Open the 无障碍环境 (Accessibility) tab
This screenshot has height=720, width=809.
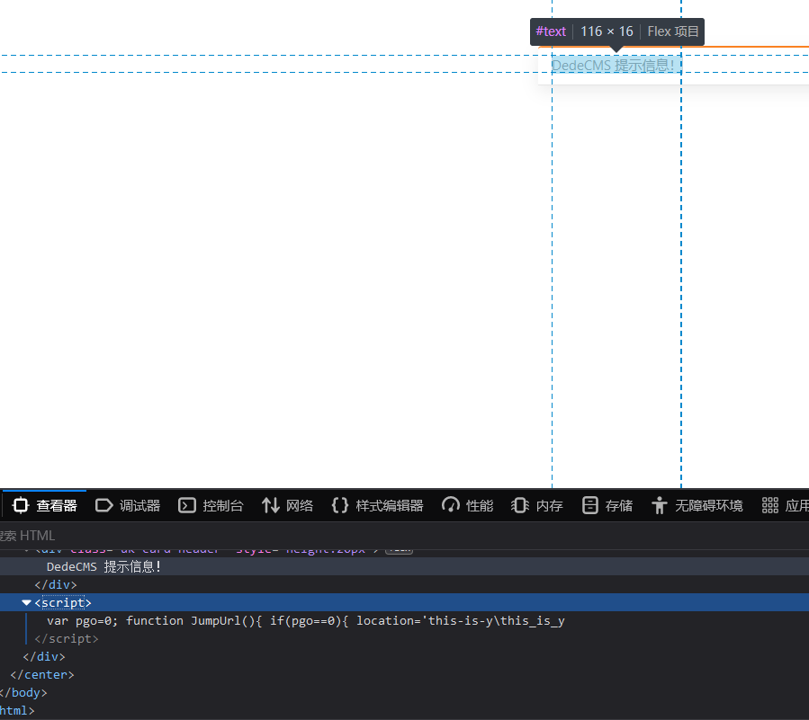pos(697,505)
